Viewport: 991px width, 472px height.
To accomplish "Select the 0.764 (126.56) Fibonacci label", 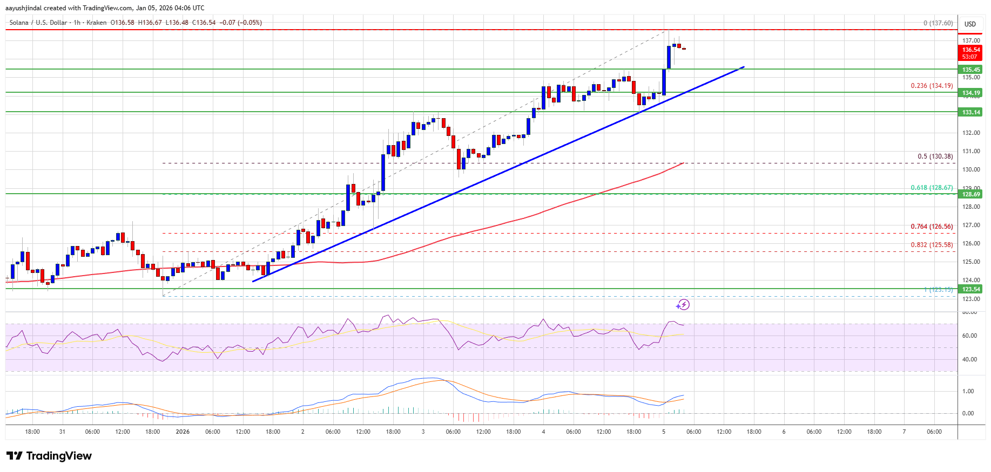I will 932,227.
